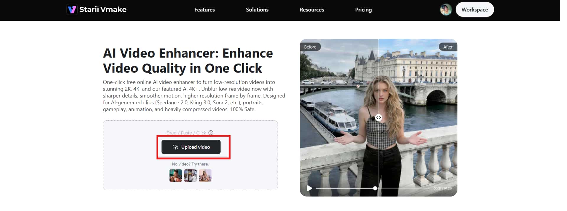Click the comparison divider arrows handle
This screenshot has width=567, height=211.
coord(378,118)
